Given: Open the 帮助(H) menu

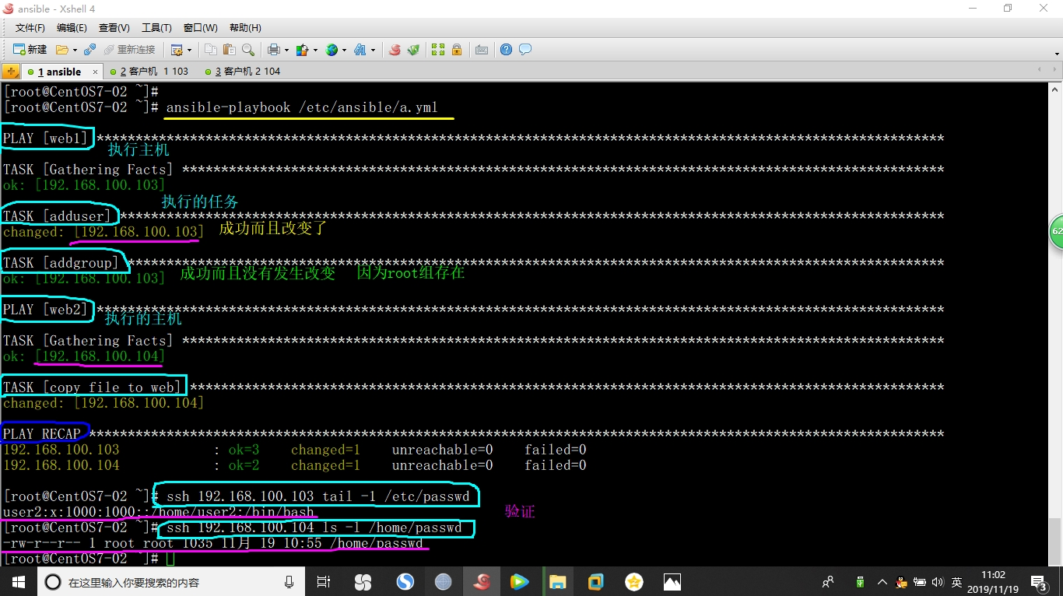Looking at the screenshot, I should click(245, 28).
